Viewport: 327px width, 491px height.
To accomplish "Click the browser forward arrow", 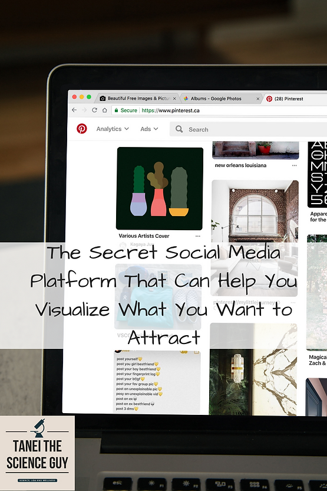I will pos(84,110).
